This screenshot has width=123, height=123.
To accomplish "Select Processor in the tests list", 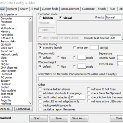I will (6, 22).
